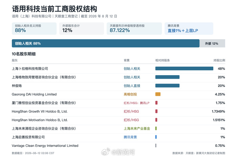The height and width of the screenshot is (158, 237).
Task: Select shareholder 厦门雅恒创业投资基金合伙企业
Action: click(44, 103)
